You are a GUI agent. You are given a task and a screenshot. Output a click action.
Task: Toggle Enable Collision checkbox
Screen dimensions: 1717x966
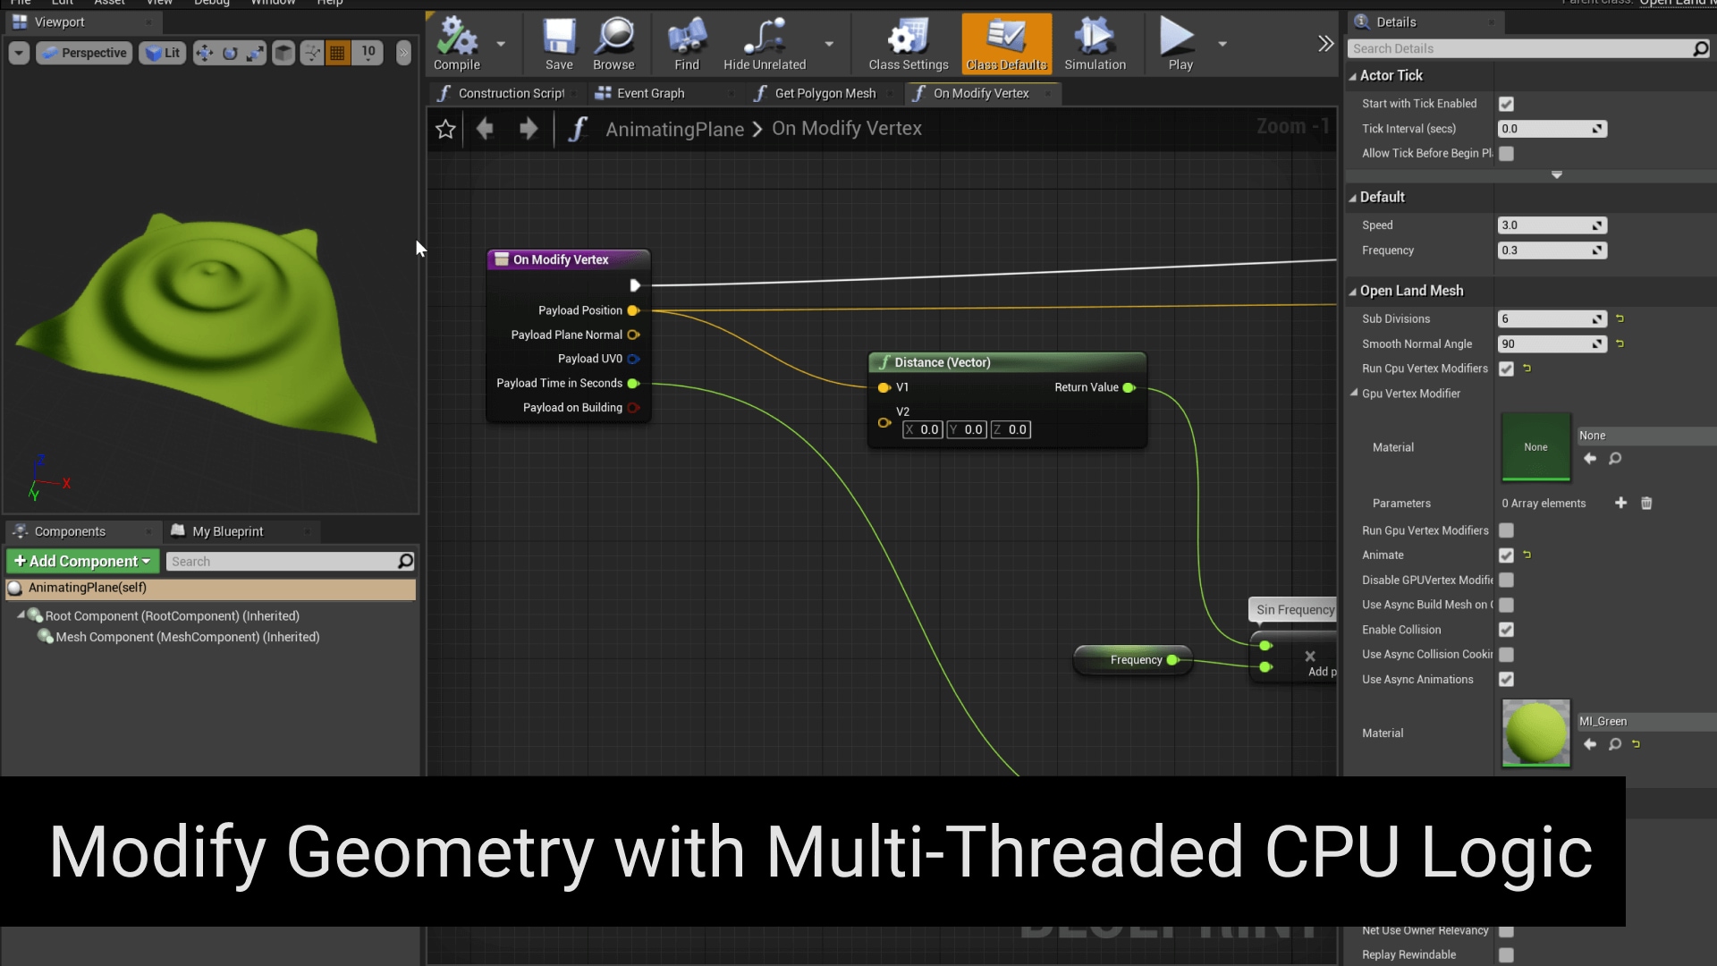[x=1506, y=630]
